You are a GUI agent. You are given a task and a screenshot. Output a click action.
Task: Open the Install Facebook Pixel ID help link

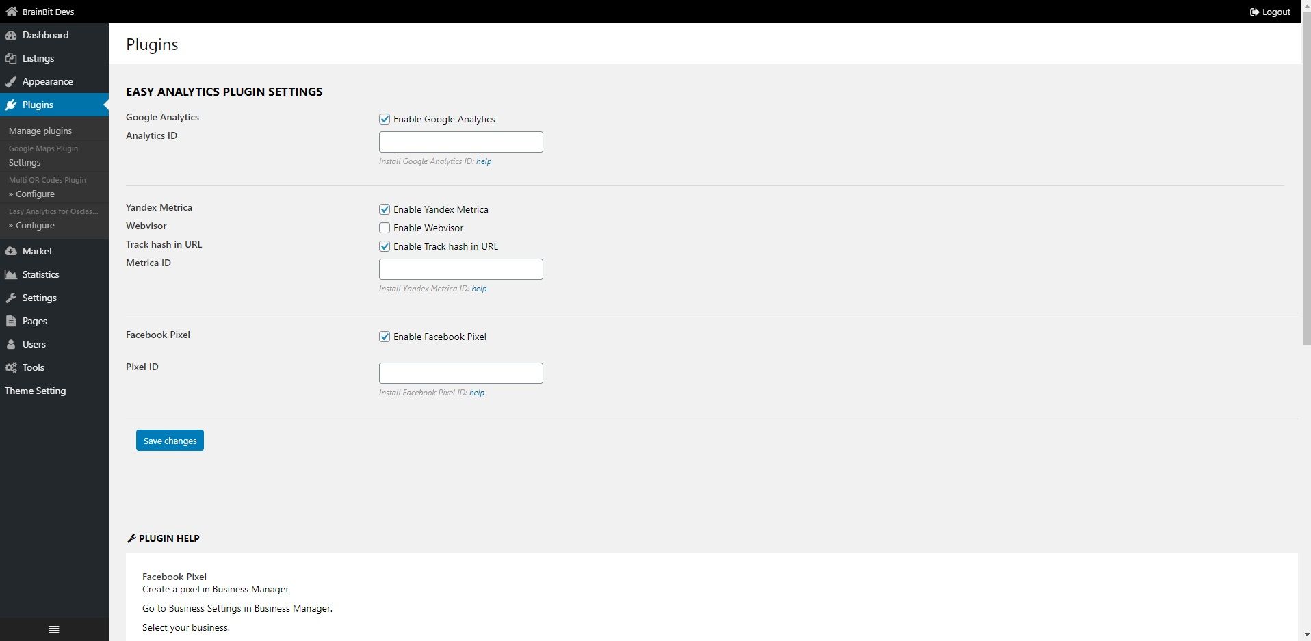476,393
